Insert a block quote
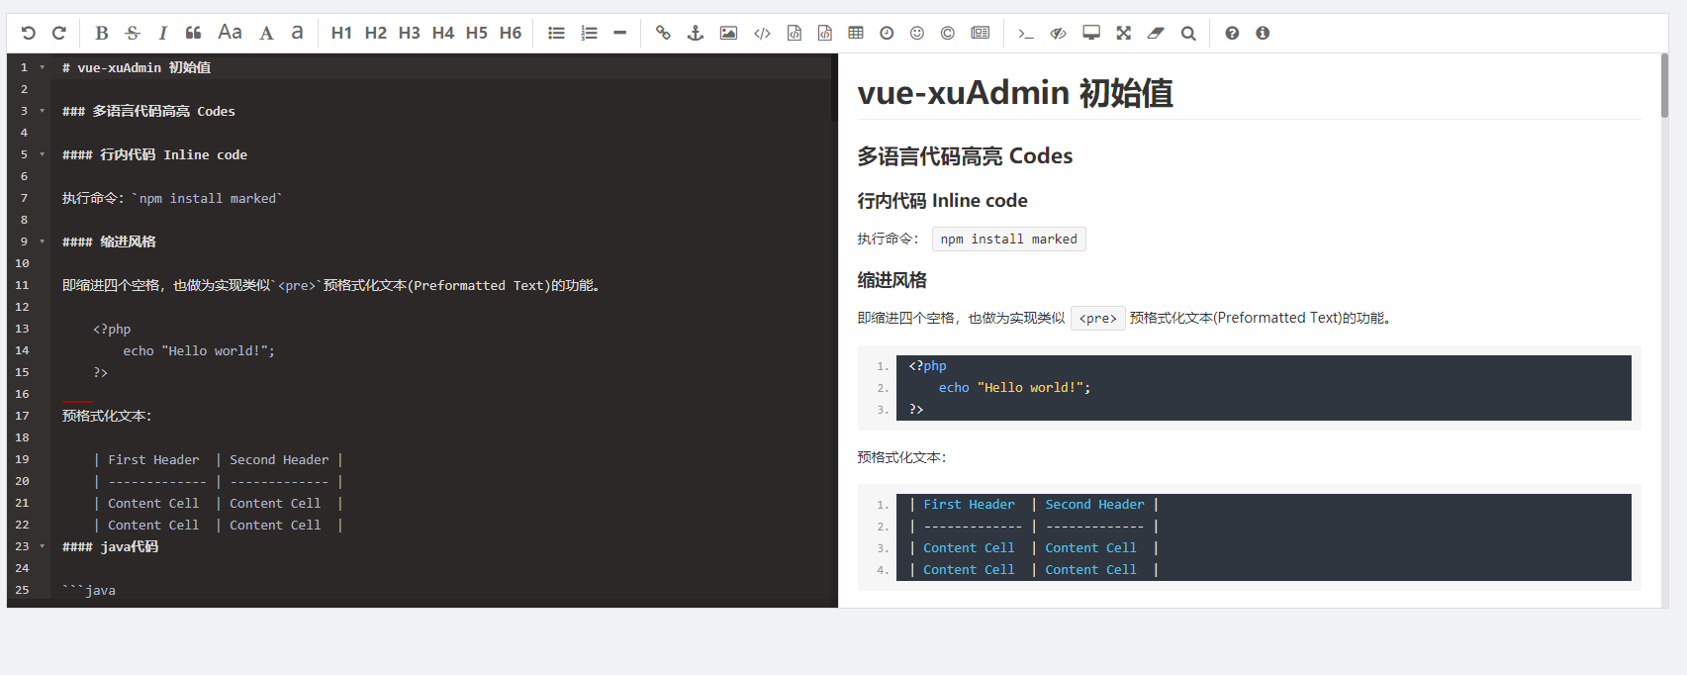Image resolution: width=1687 pixels, height=675 pixels. coord(194,33)
